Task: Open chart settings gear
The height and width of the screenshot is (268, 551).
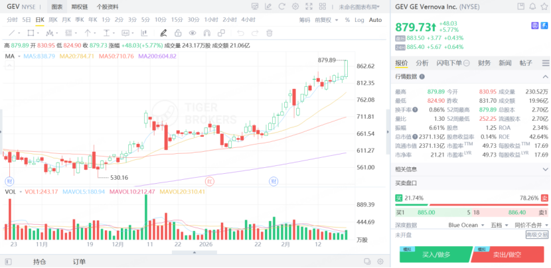Action: point(295,7)
